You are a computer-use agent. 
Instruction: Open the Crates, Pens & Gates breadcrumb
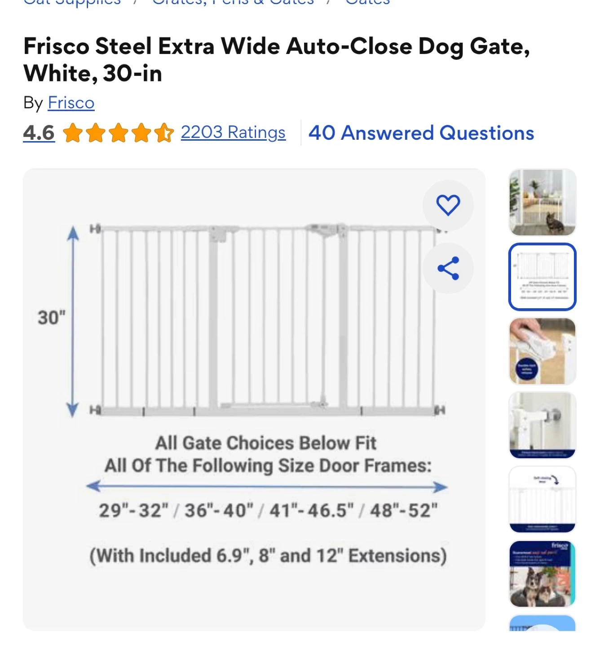coord(233,3)
